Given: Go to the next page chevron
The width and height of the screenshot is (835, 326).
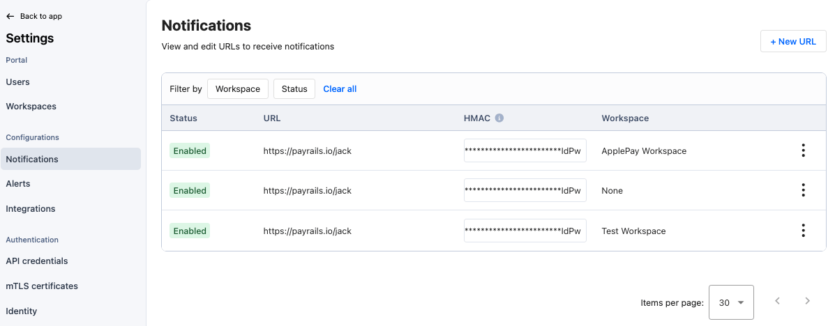Looking at the screenshot, I should (807, 301).
